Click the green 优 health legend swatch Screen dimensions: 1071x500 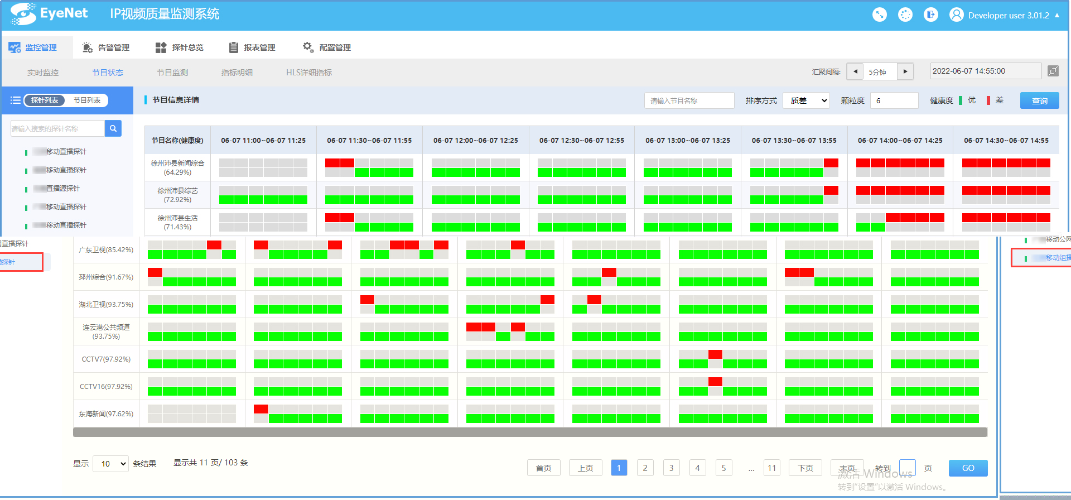point(961,100)
